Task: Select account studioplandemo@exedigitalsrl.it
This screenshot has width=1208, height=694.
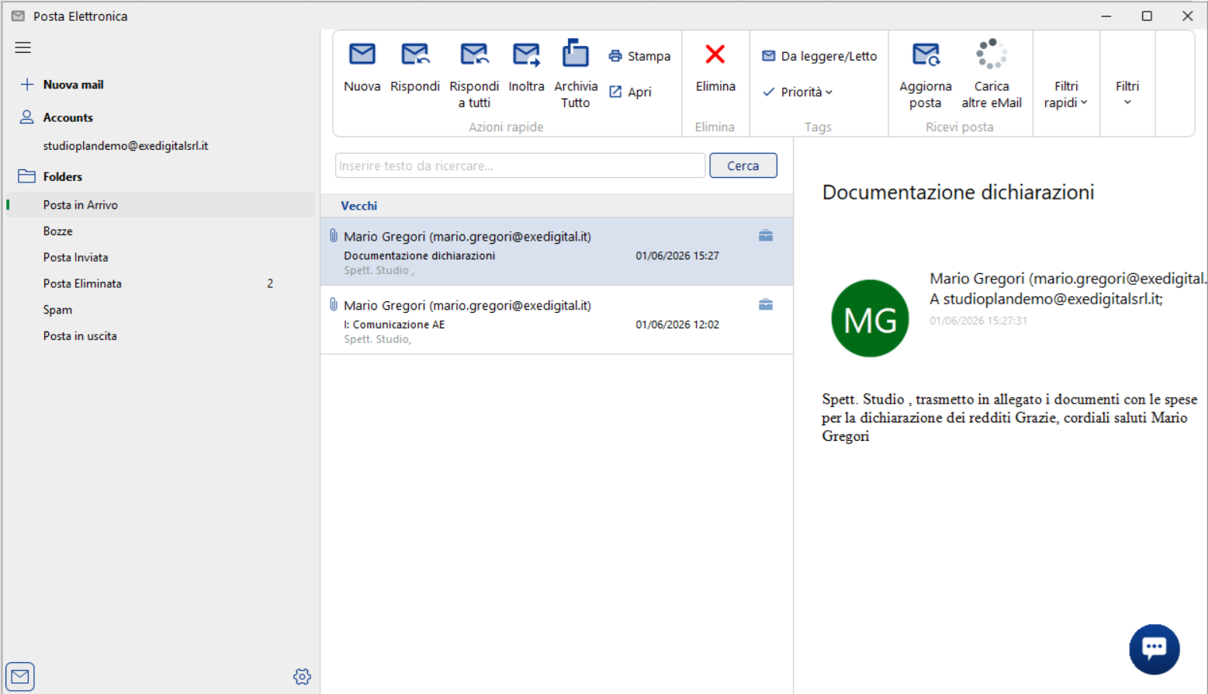Action: pos(126,146)
